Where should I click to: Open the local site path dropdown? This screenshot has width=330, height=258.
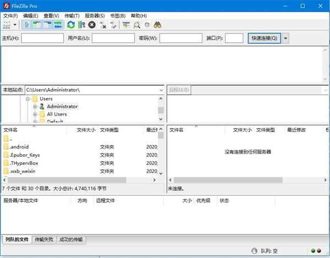pyautogui.click(x=161, y=90)
